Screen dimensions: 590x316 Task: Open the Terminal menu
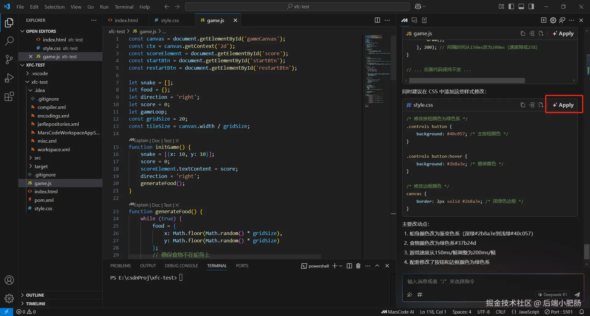[x=124, y=7]
